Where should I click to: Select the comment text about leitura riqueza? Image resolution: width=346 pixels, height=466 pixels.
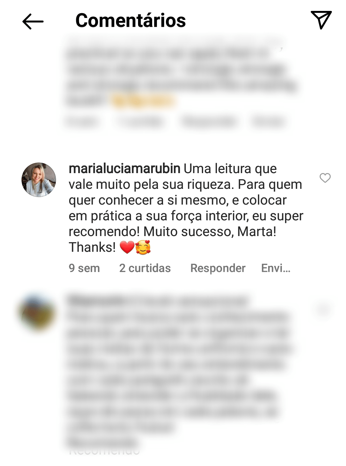(x=186, y=208)
